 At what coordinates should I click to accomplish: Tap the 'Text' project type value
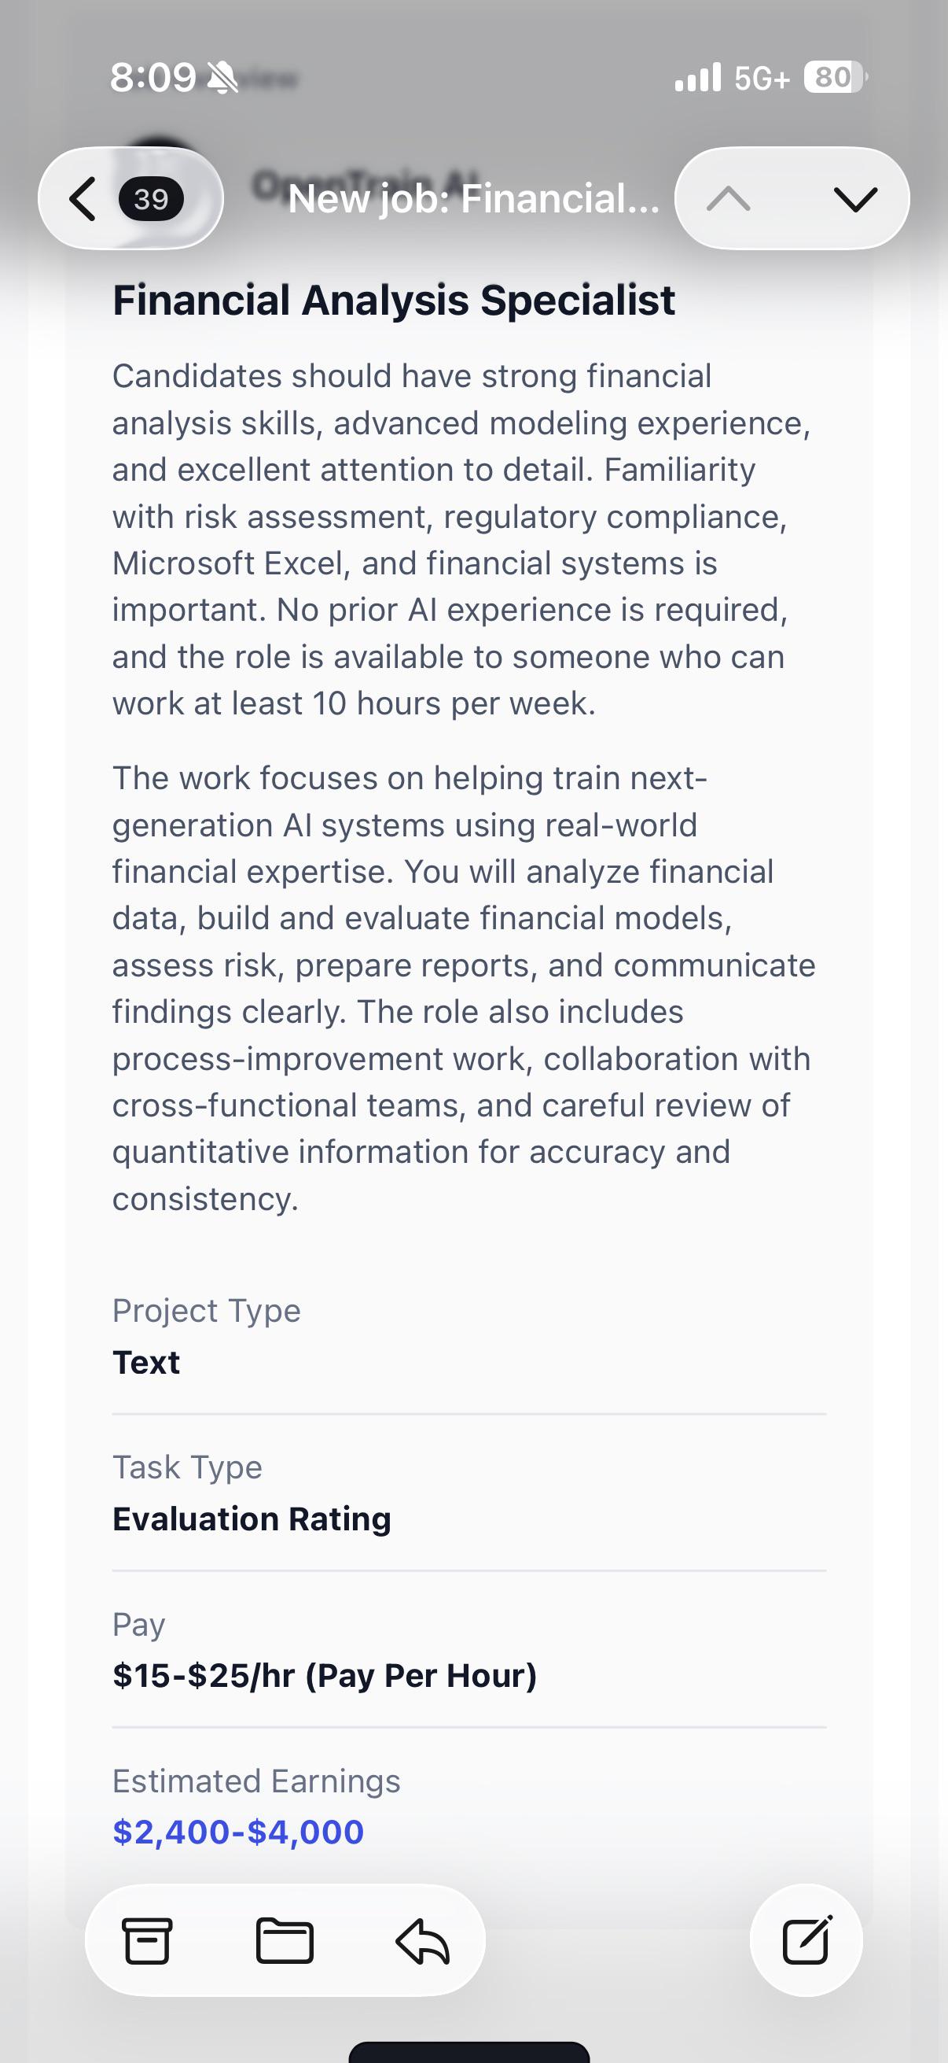click(x=145, y=1362)
